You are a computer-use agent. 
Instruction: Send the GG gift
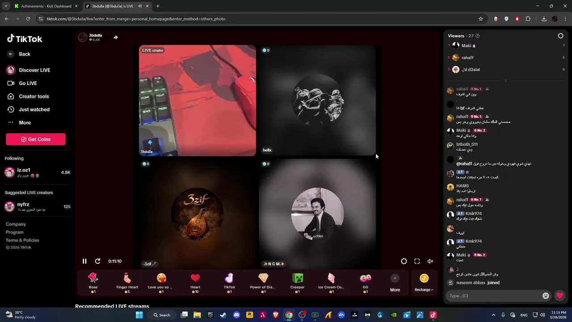point(366,283)
